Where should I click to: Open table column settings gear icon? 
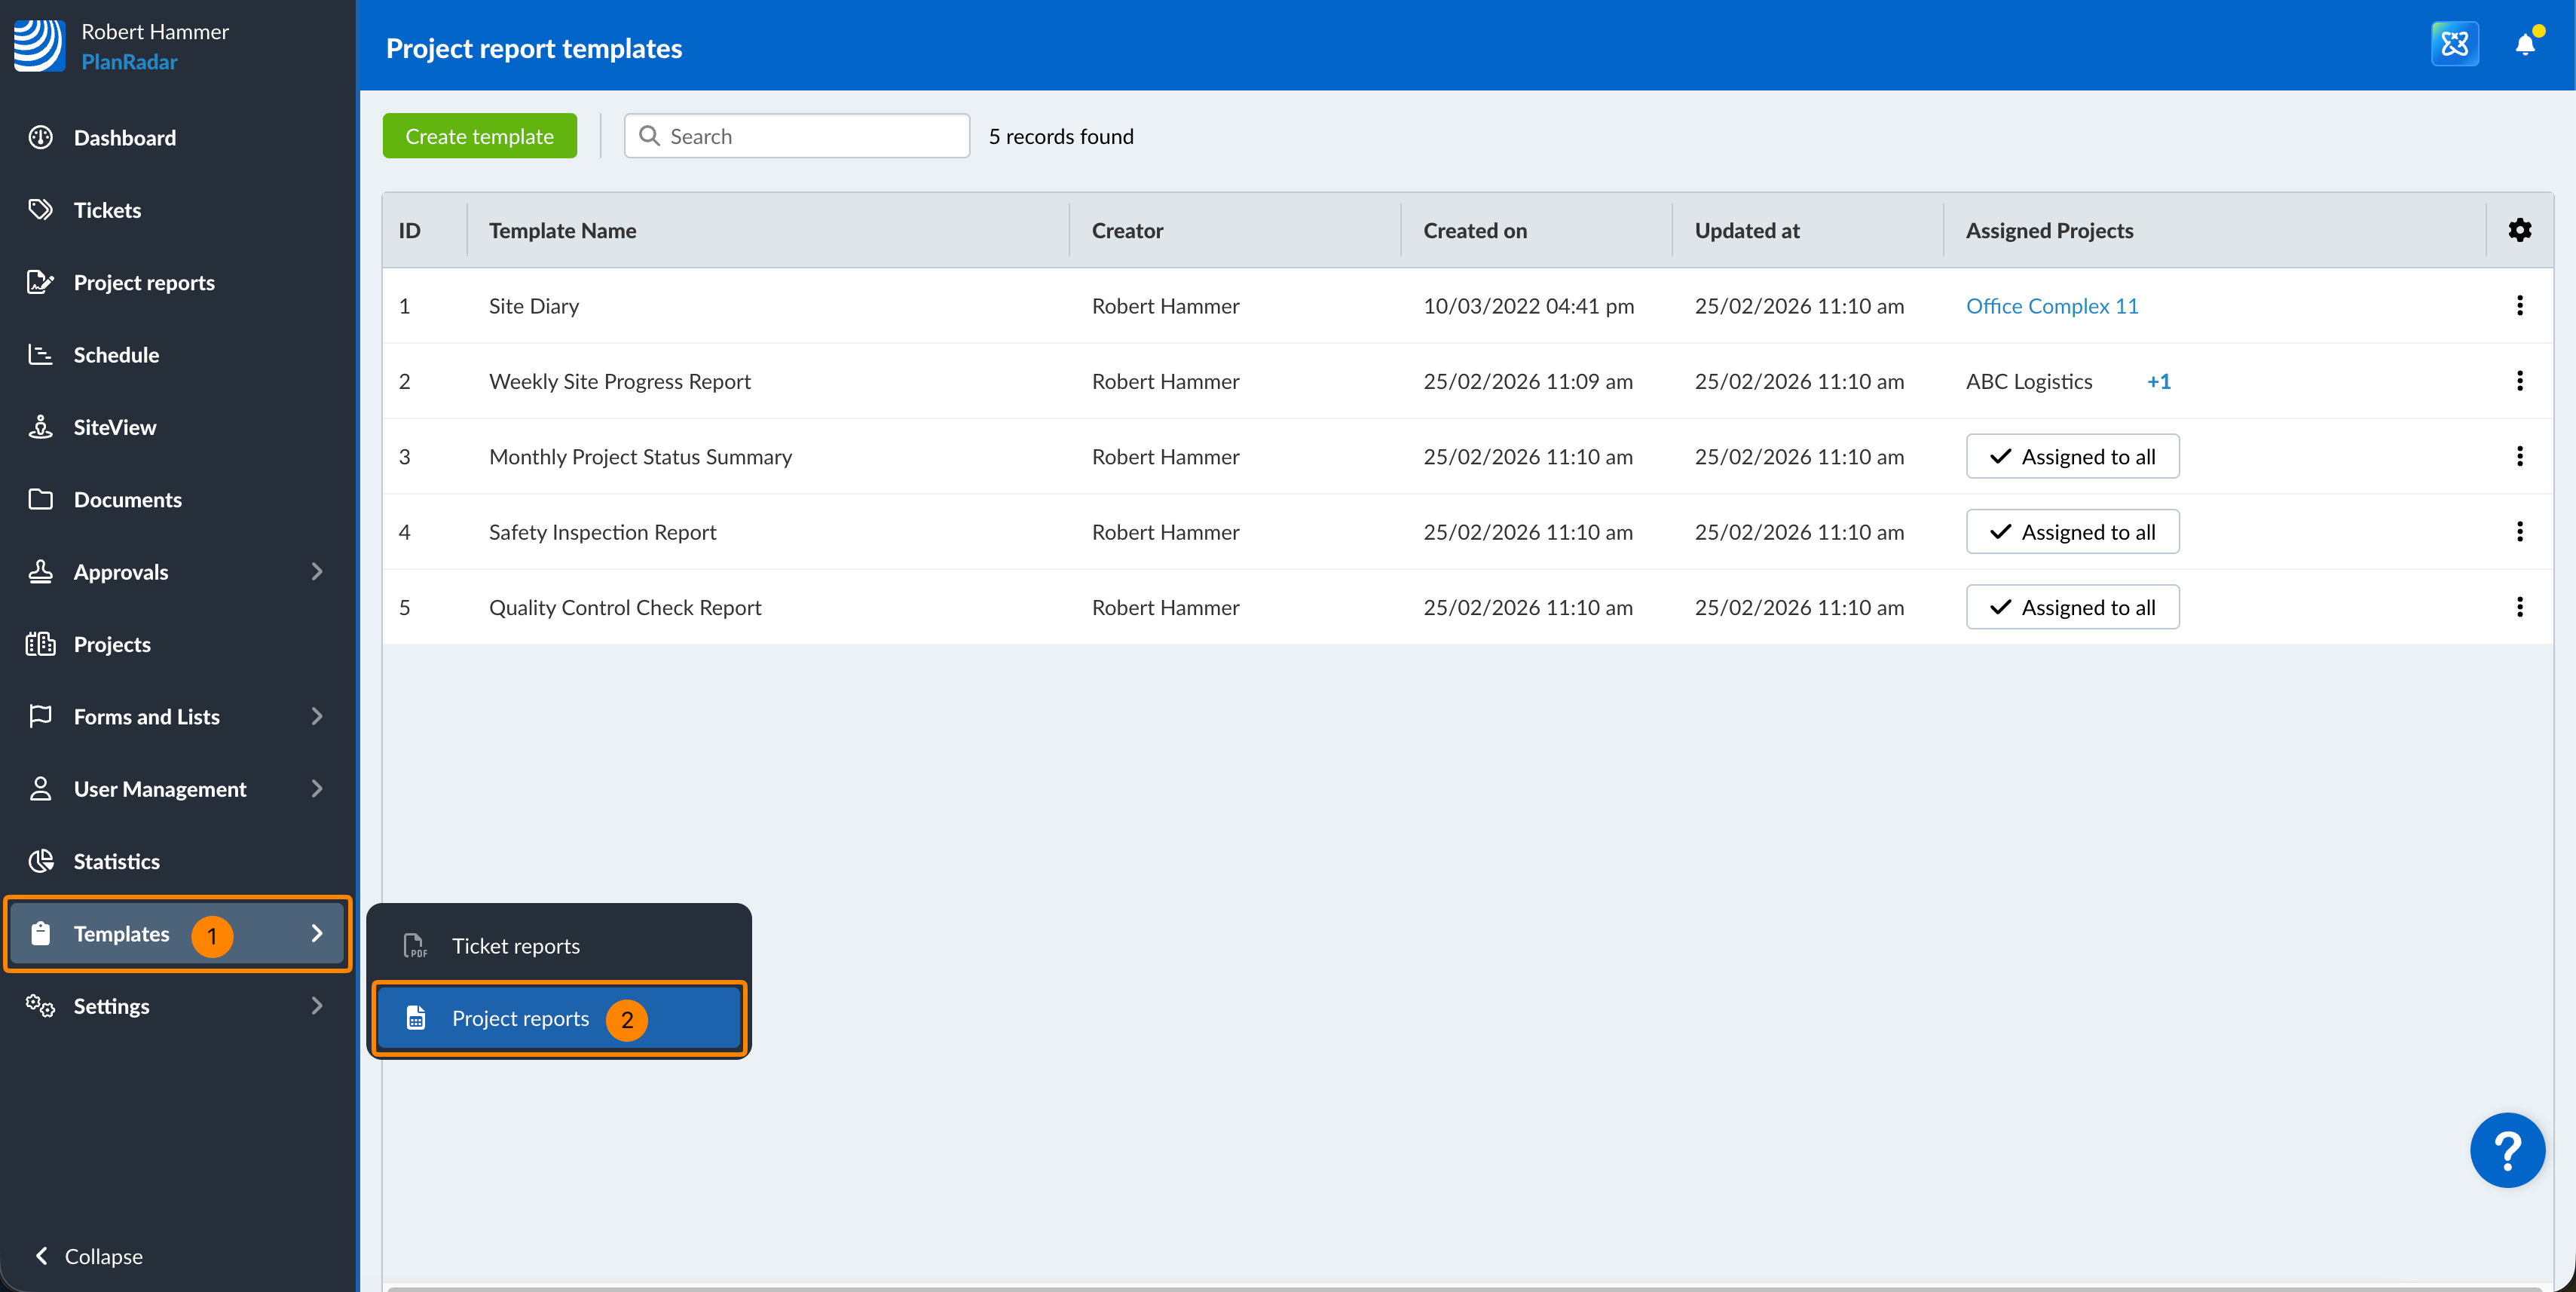[2519, 230]
